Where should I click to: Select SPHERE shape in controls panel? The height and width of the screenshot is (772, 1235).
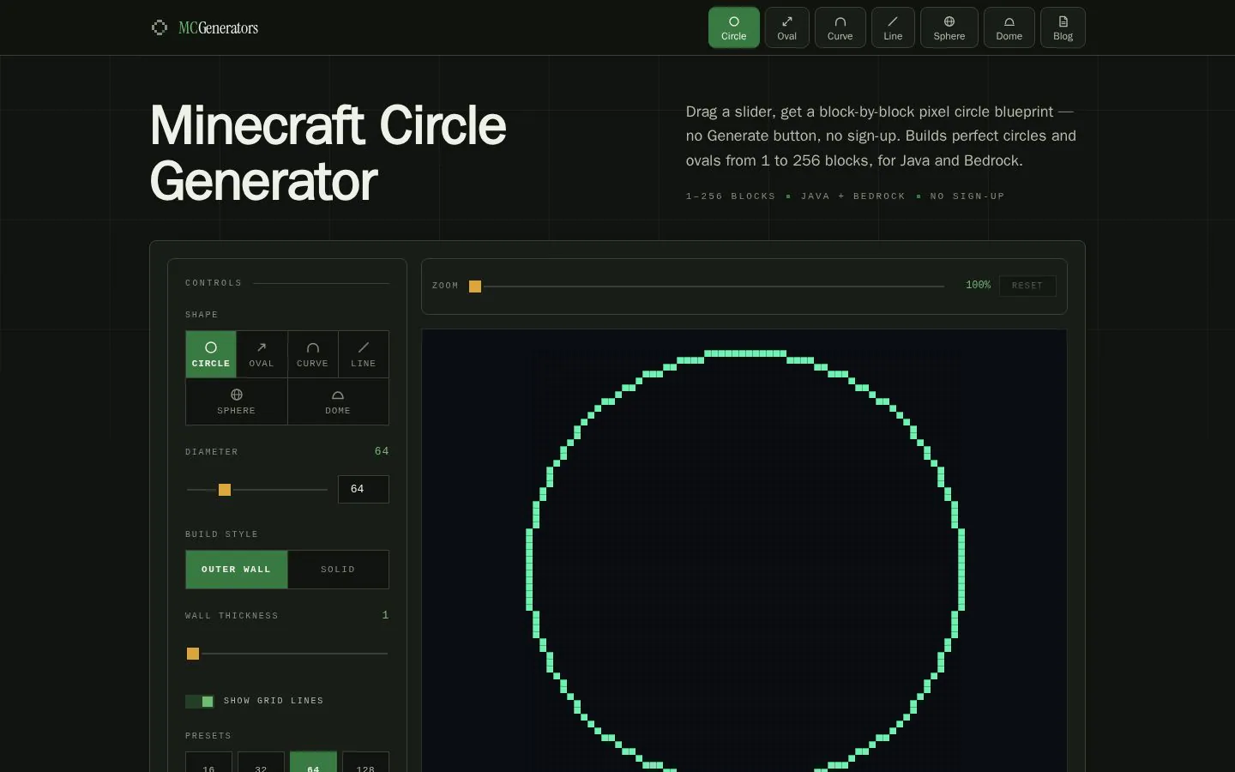click(x=237, y=401)
